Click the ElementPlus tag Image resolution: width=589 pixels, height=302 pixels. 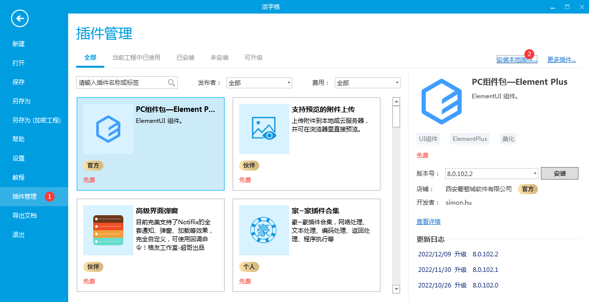pyautogui.click(x=470, y=139)
